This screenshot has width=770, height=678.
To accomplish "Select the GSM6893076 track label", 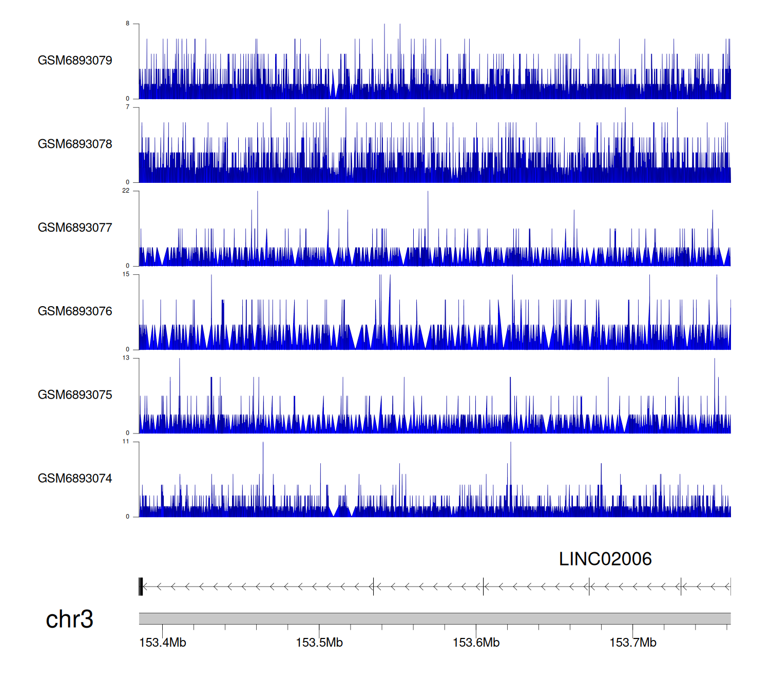I will point(75,311).
